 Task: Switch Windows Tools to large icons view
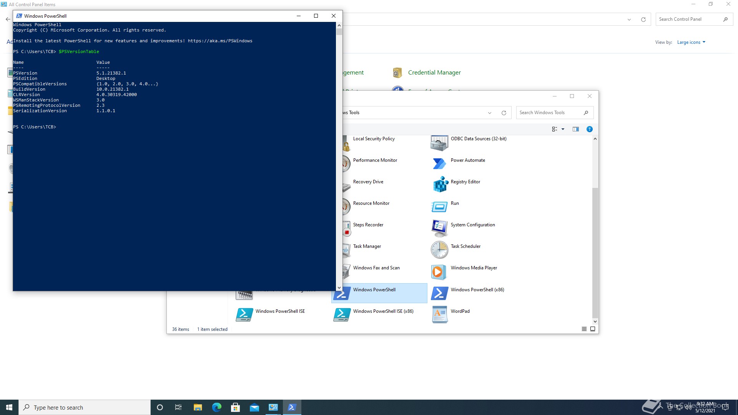click(x=592, y=329)
